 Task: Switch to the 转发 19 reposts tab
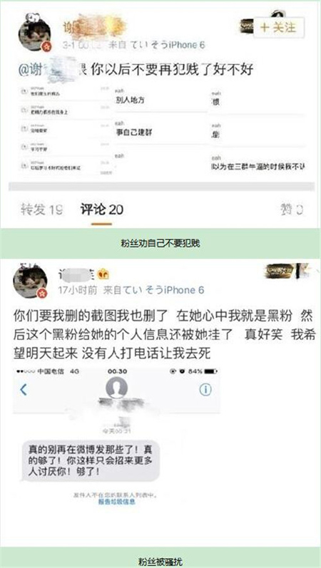[x=42, y=210]
